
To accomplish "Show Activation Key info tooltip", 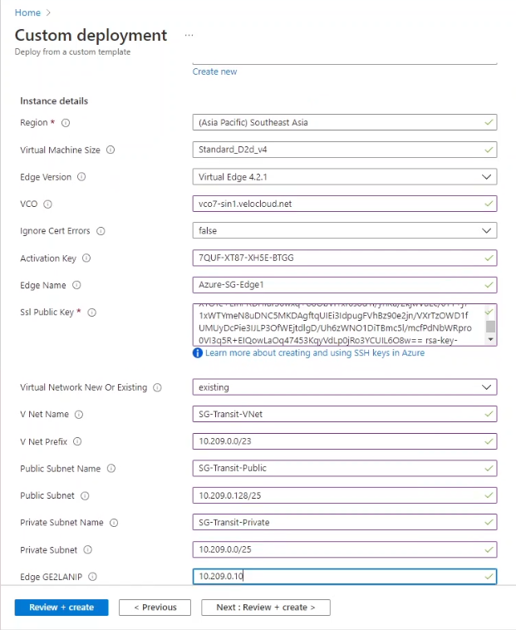I will coord(86,258).
